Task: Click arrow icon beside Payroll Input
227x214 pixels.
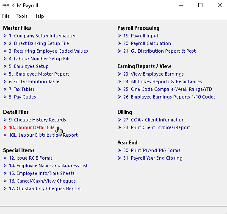Action: pos(119,36)
